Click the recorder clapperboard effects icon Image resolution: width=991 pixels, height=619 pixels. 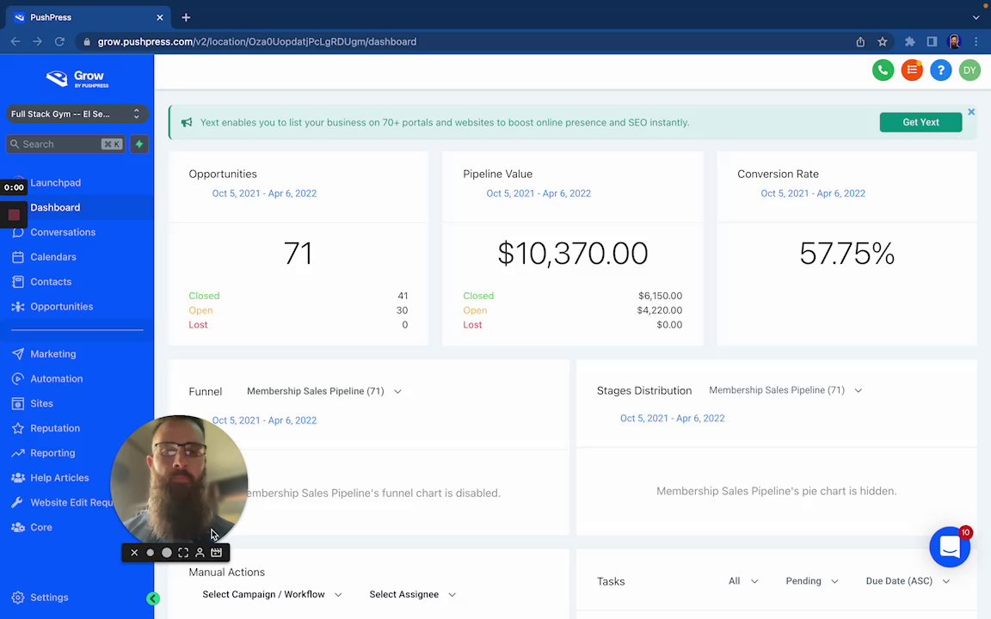pos(216,553)
